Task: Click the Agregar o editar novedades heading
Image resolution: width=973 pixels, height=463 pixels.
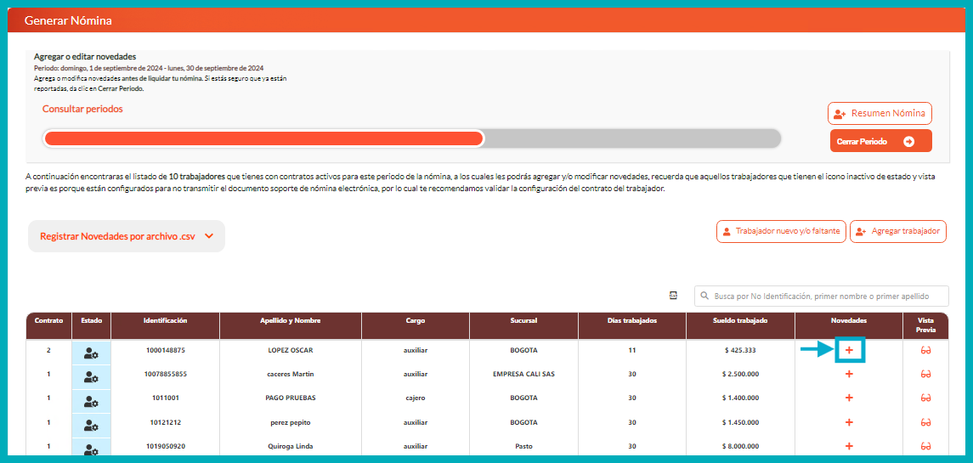Action: [x=85, y=56]
